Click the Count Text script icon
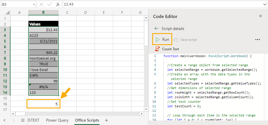 click(157, 49)
